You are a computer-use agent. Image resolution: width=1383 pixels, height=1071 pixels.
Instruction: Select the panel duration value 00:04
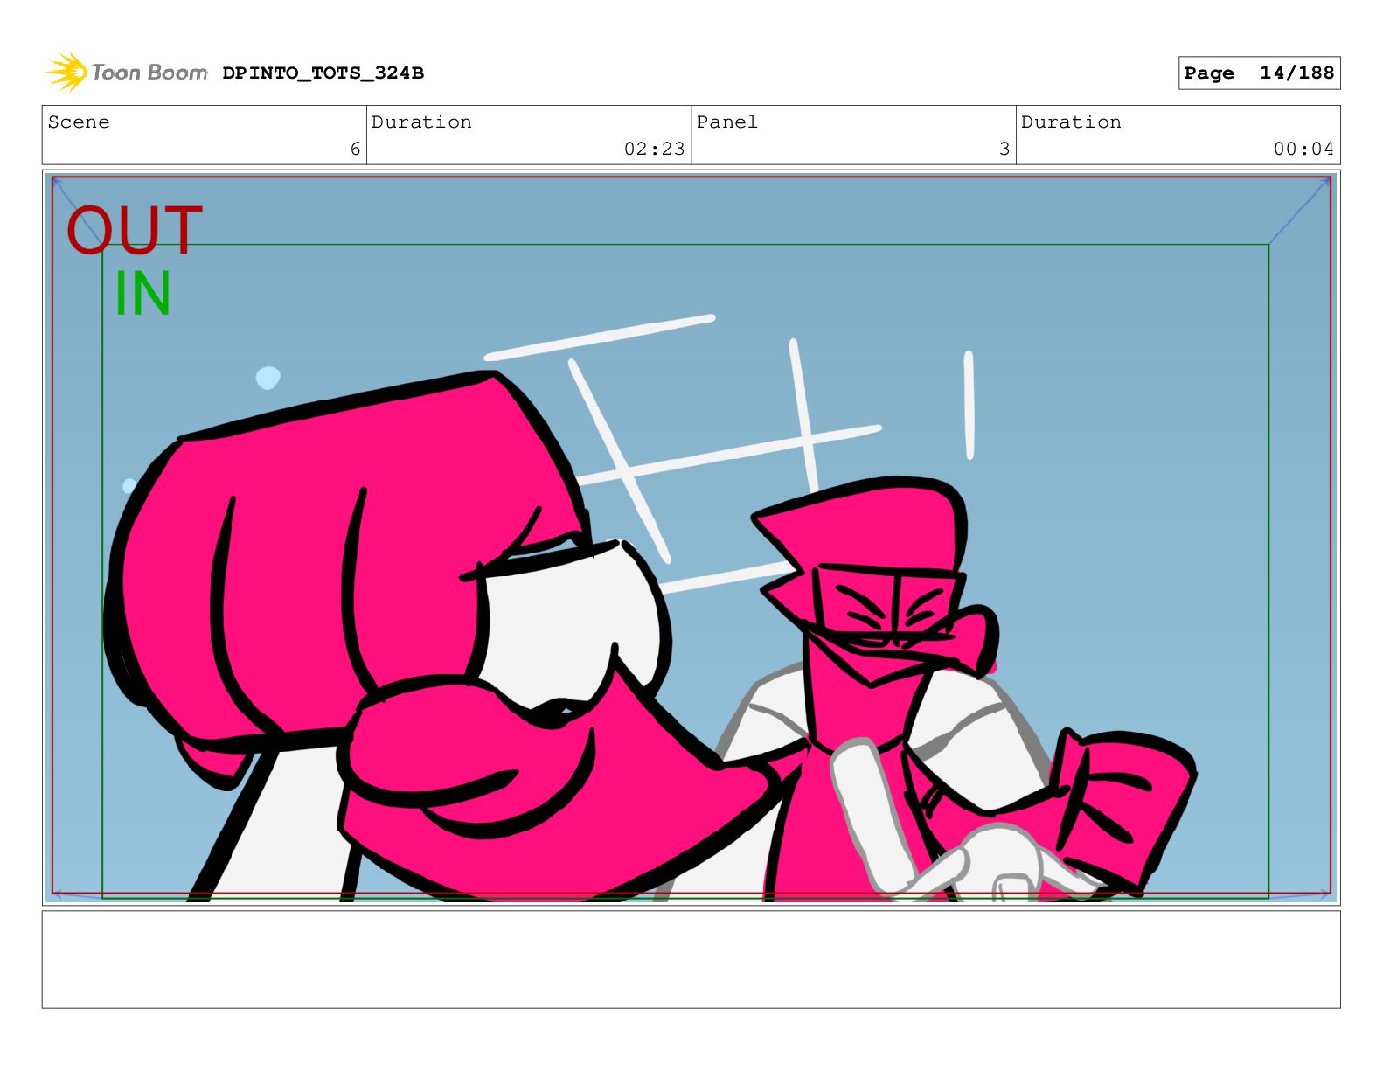click(1303, 150)
